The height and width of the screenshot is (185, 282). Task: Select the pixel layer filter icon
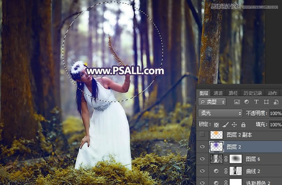pos(237,102)
